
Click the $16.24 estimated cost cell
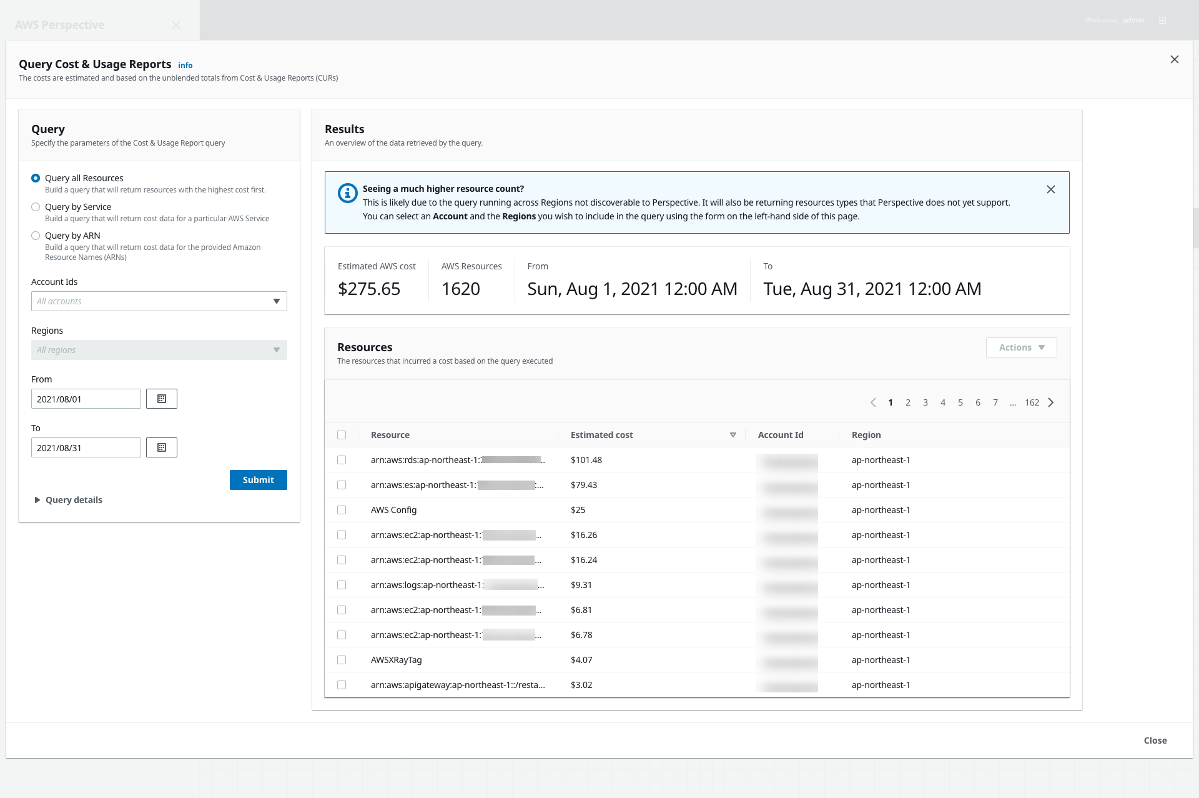[x=584, y=560]
